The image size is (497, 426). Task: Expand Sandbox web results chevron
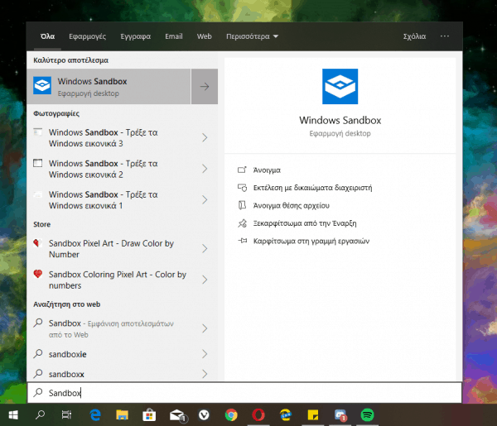tap(205, 328)
